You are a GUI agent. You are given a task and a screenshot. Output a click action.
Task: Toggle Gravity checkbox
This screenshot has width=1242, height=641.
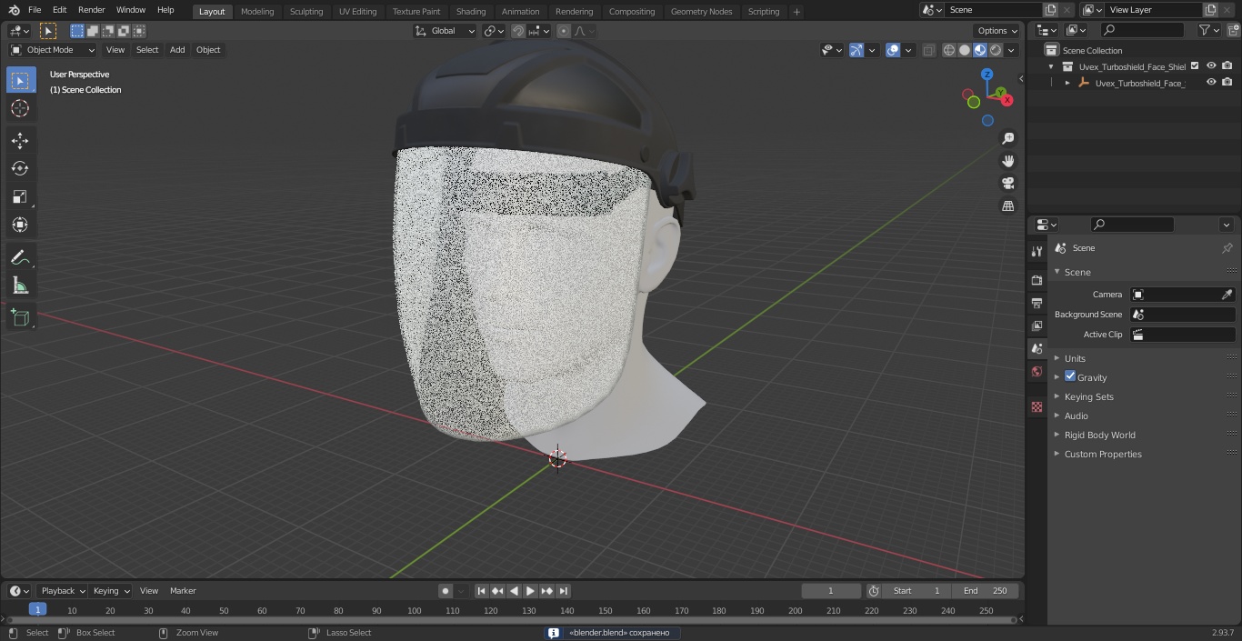1070,376
